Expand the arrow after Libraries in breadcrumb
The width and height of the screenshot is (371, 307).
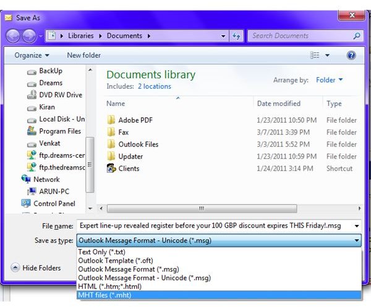tap(101, 36)
